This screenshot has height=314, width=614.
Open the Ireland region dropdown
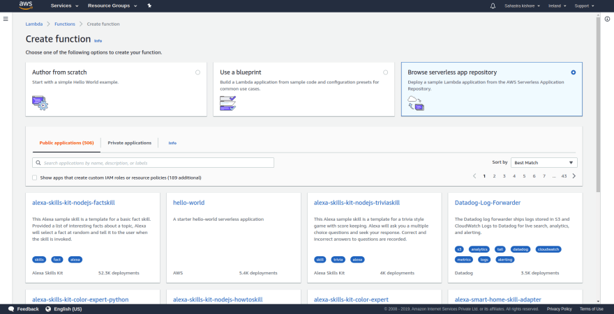[x=557, y=6]
